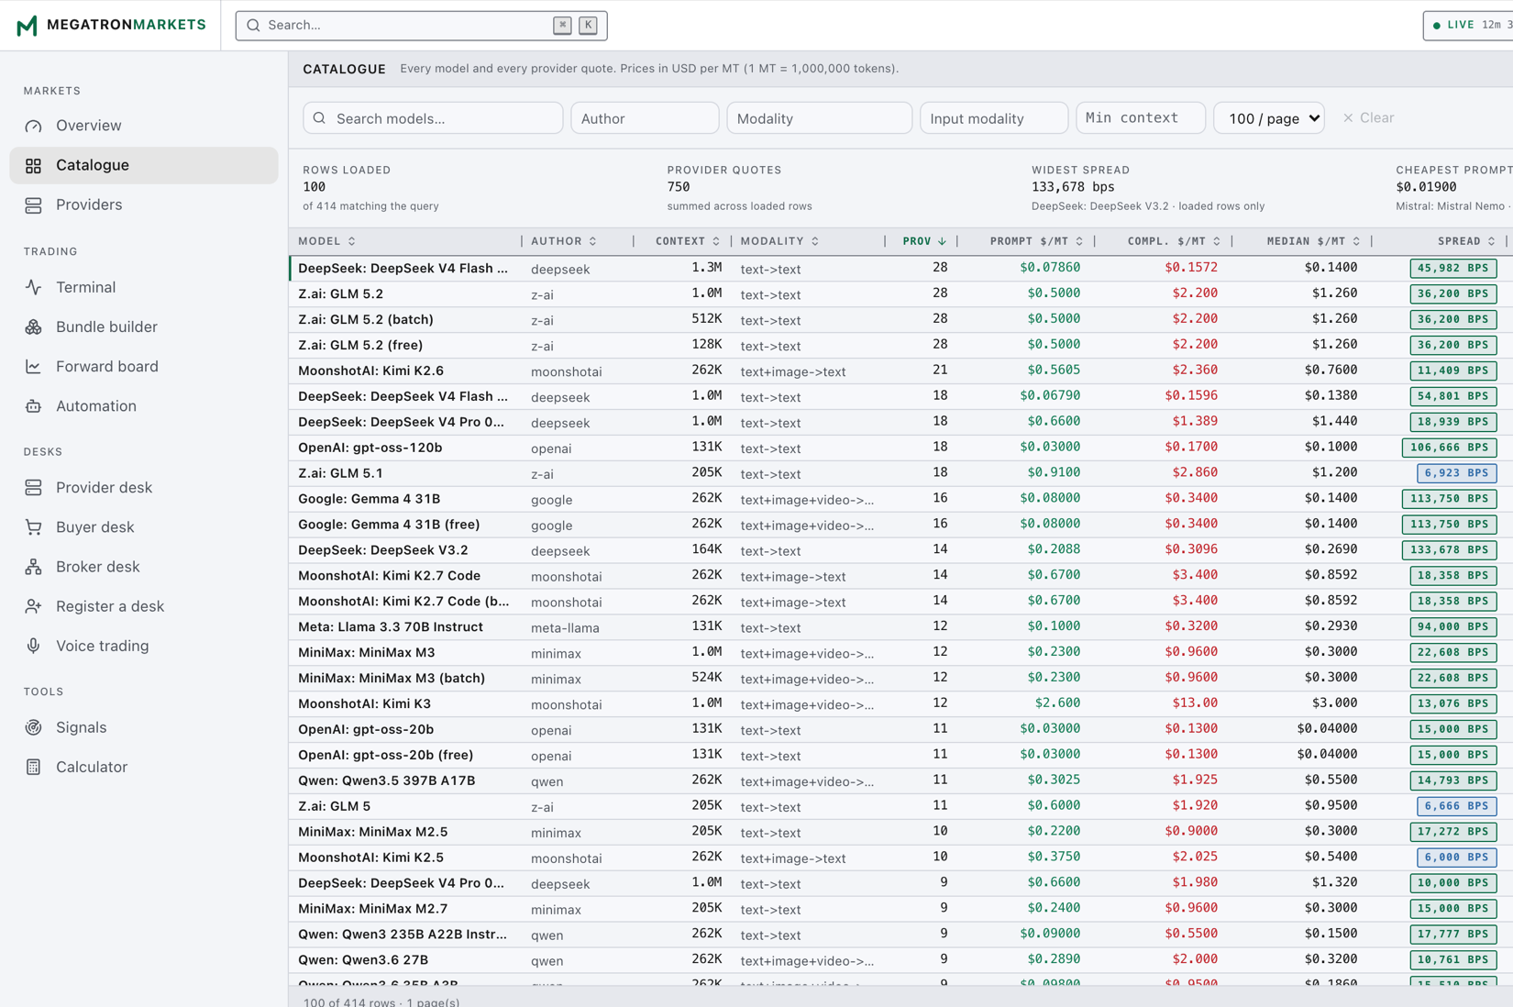The width and height of the screenshot is (1513, 1007).
Task: Click the sort arrows beside COMPL. $/MT header
Action: 1217,241
